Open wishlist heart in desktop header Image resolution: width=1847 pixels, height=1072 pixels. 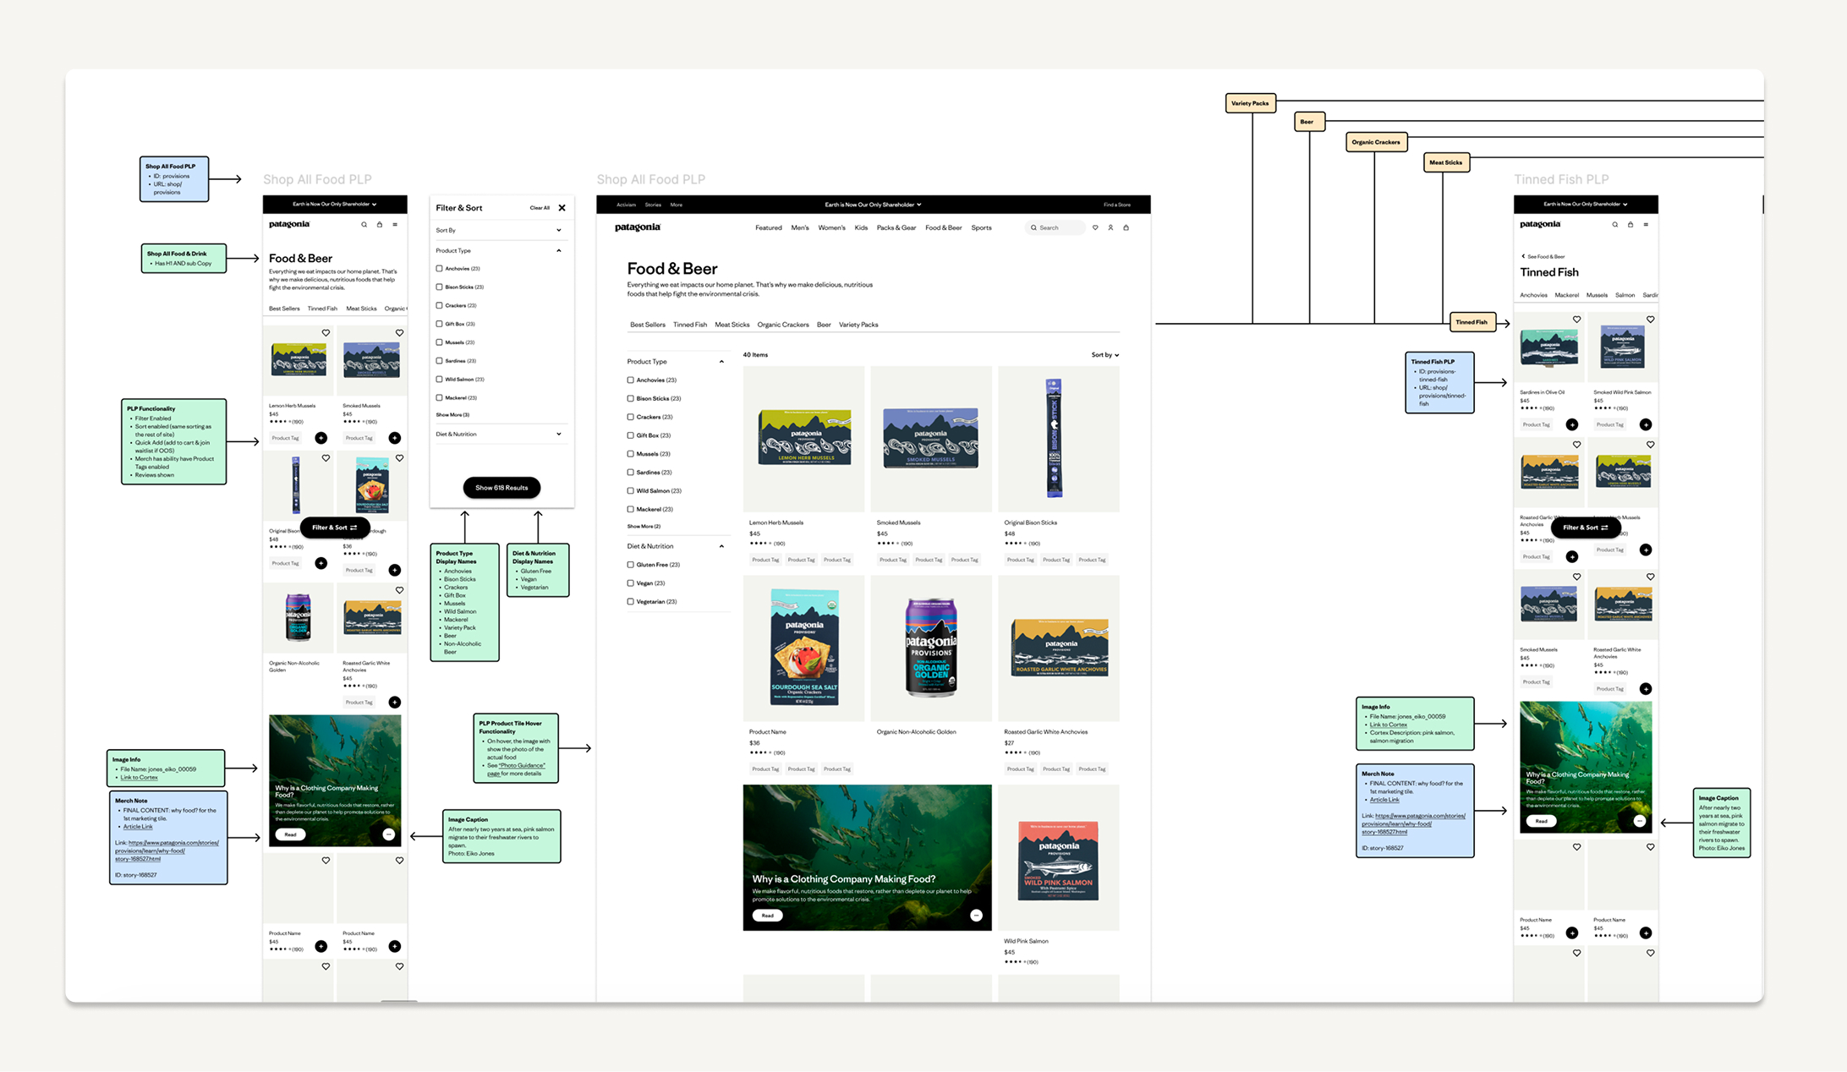[1095, 227]
